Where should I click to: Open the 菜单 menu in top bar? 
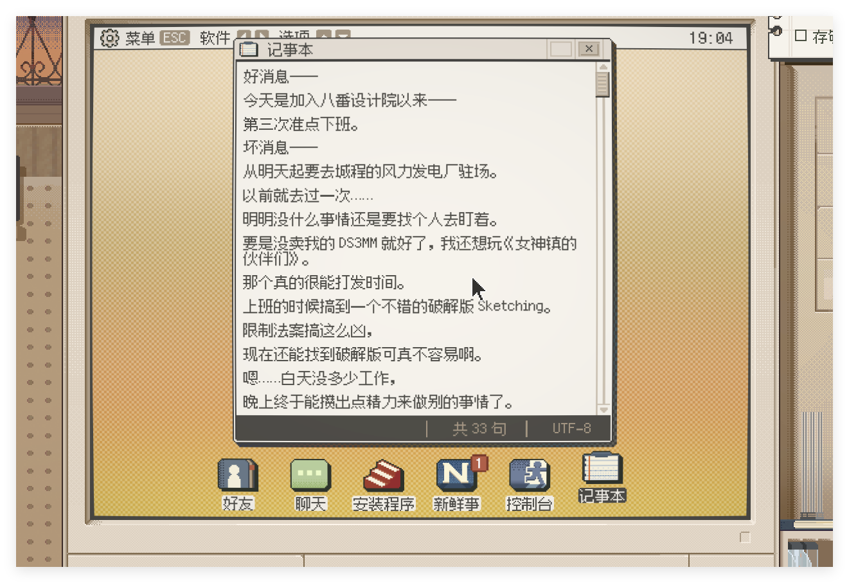click(x=140, y=38)
